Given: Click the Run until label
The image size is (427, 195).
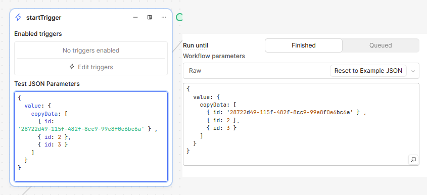Looking at the screenshot, I should coord(196,45).
